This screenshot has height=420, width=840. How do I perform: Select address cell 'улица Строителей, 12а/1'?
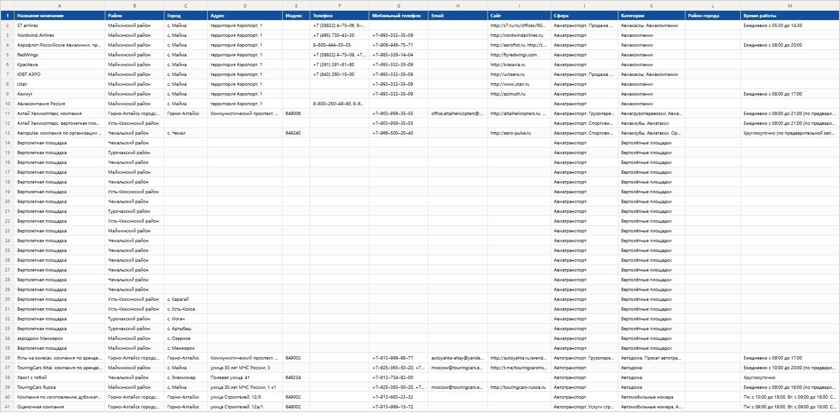[245, 407]
